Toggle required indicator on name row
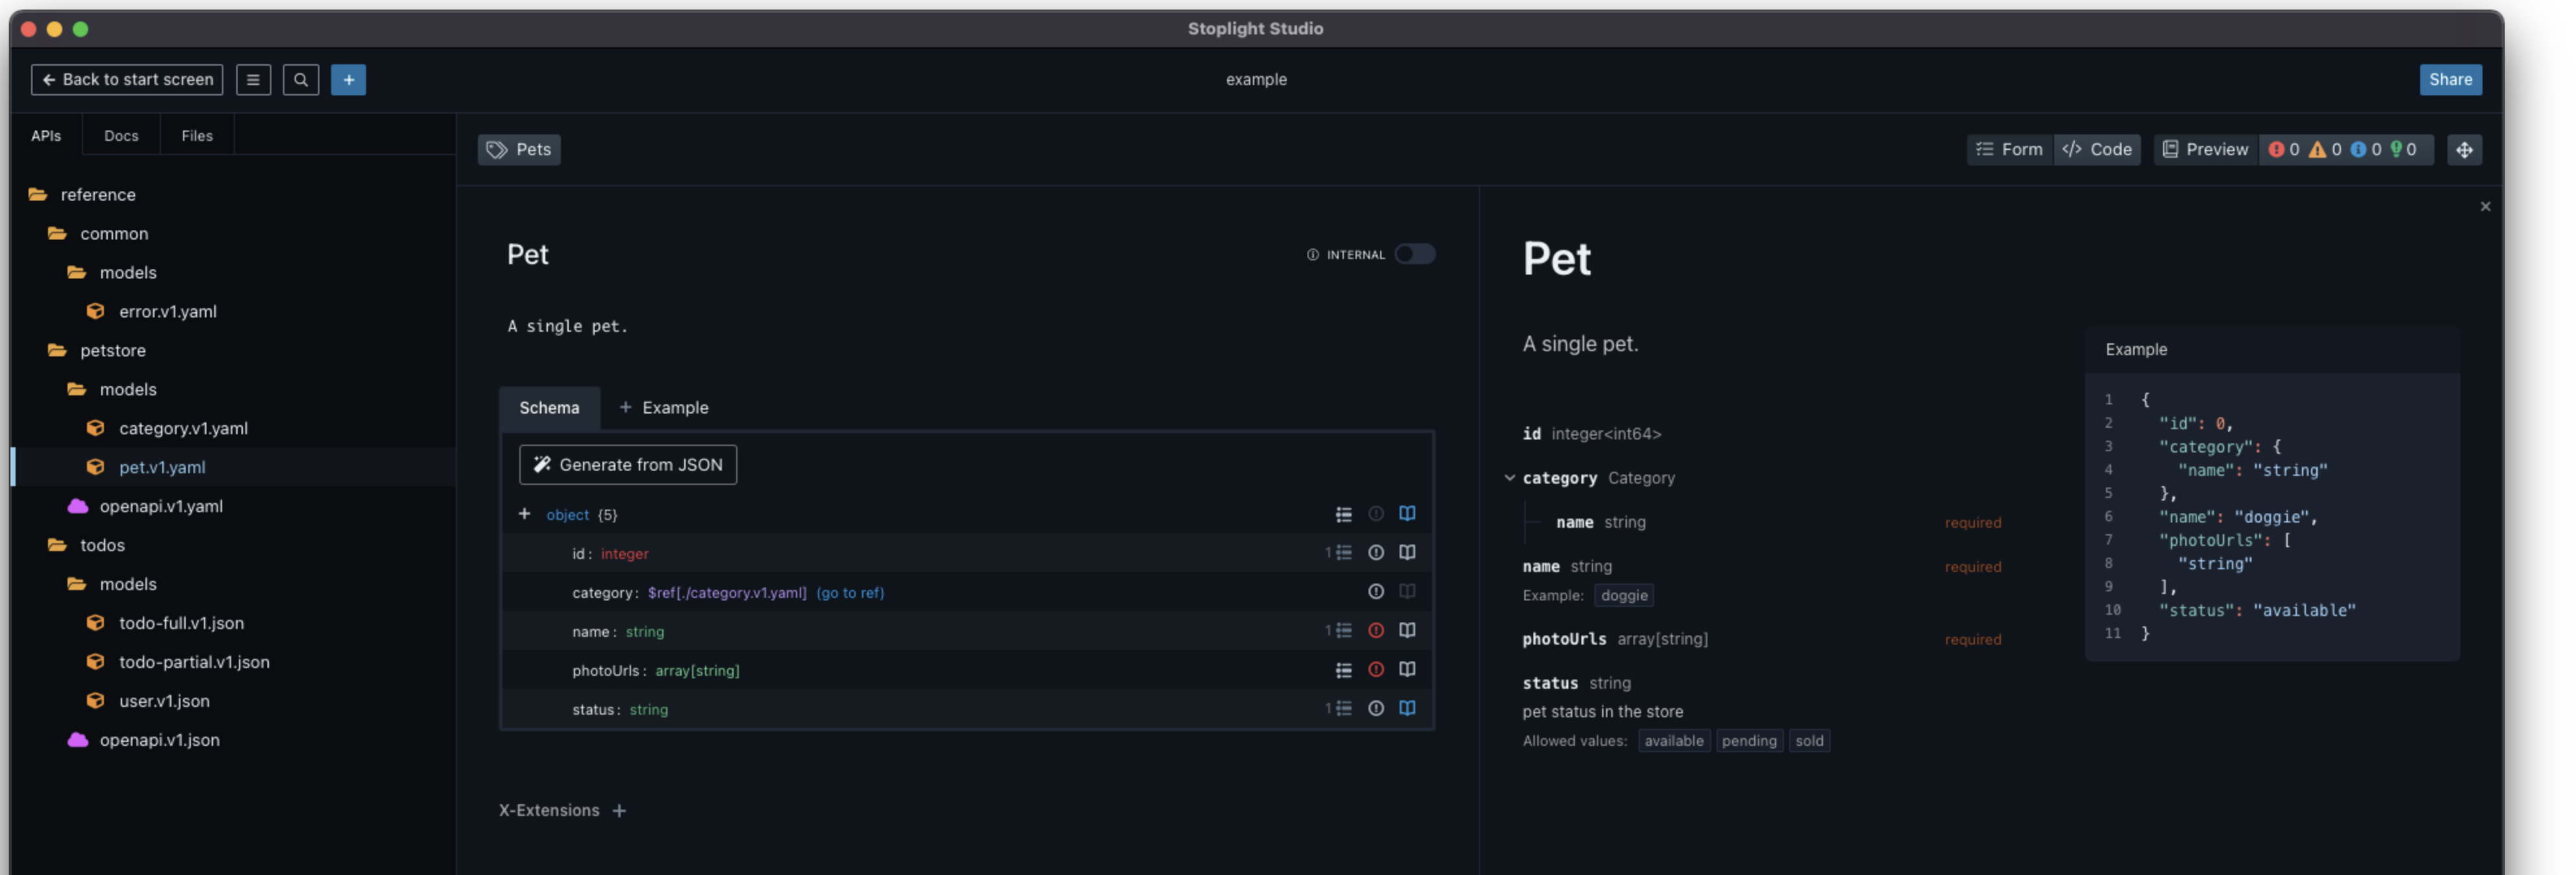Viewport: 2576px width, 875px height. 1376,631
